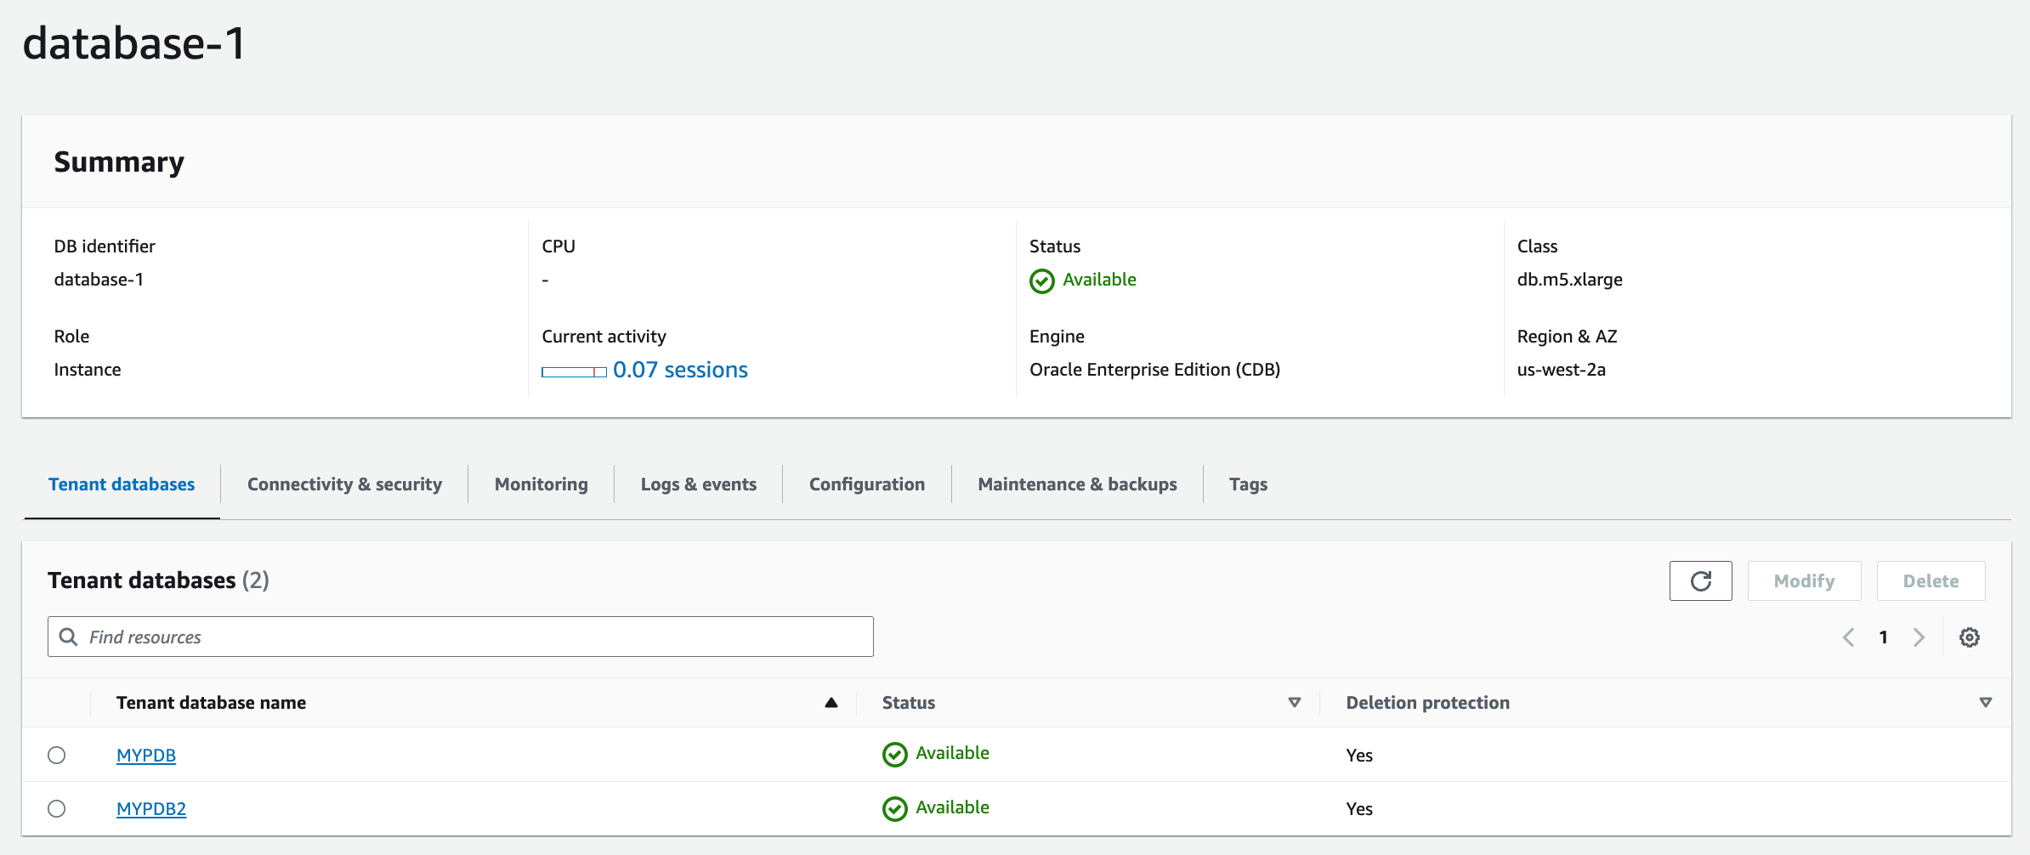Image resolution: width=2030 pixels, height=855 pixels.
Task: Open the MYPDB tenant database link
Action: pyautogui.click(x=146, y=756)
